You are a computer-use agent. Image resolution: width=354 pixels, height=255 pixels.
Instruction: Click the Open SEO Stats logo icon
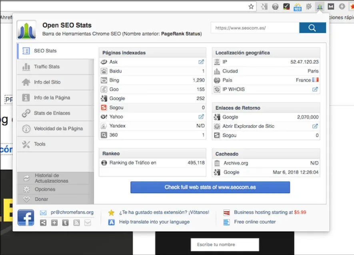click(x=26, y=30)
